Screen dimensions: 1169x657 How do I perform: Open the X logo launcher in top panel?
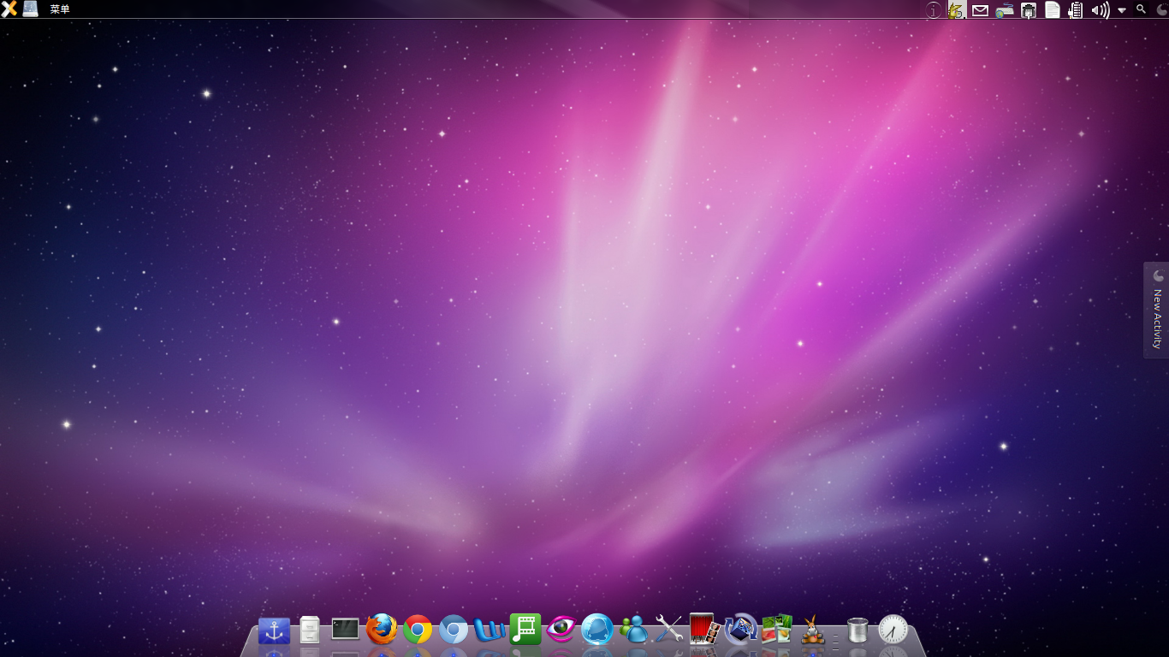(9, 9)
